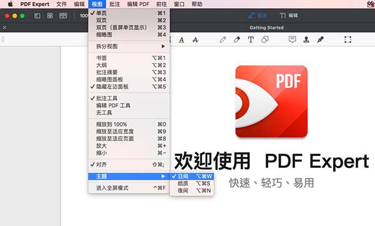Open the 编辑 PDF menu
This screenshot has height=226, width=375.
(x=138, y=4)
